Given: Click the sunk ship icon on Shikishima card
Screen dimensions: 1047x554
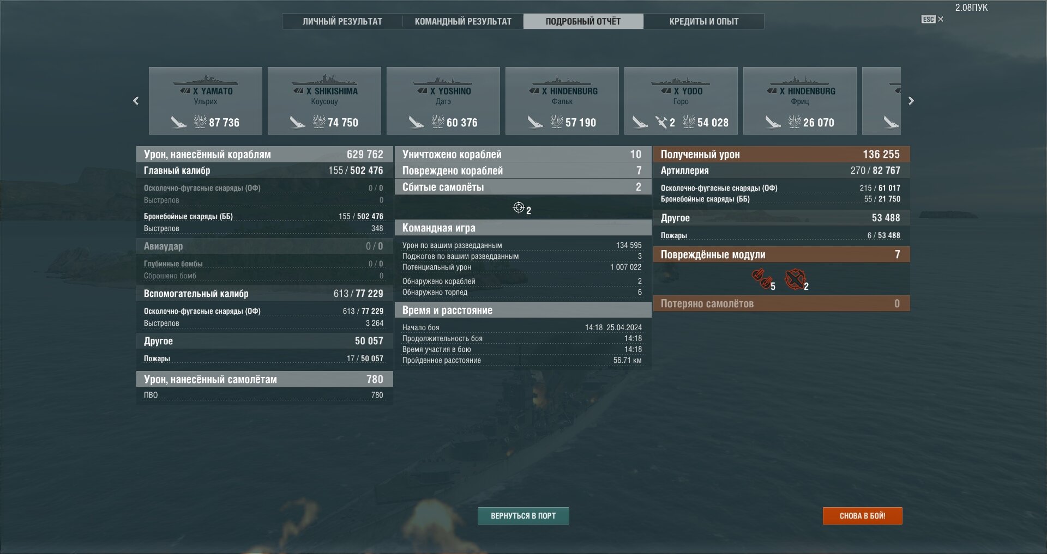Looking at the screenshot, I should (x=297, y=122).
